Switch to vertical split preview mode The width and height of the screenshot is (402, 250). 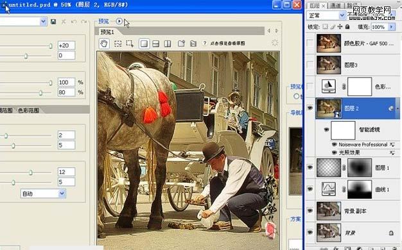[x=168, y=44]
